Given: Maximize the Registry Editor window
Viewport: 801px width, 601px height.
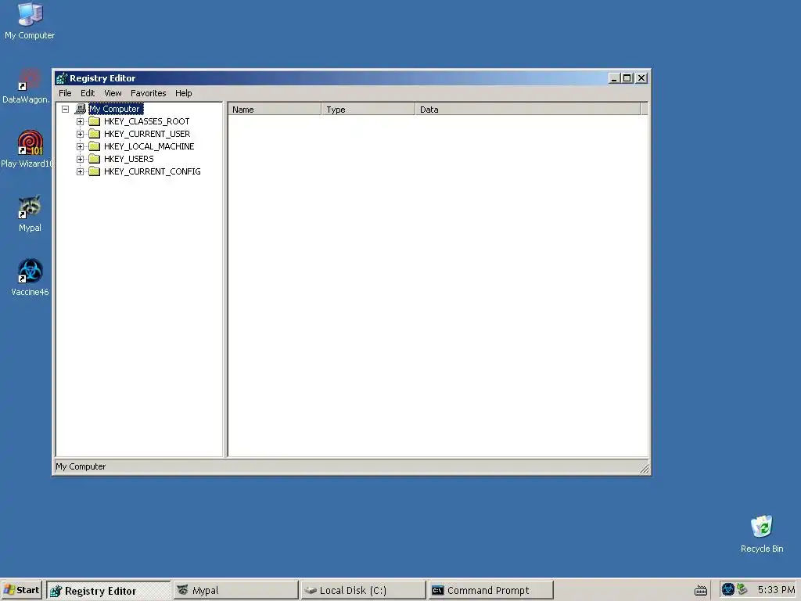Looking at the screenshot, I should click(x=627, y=78).
